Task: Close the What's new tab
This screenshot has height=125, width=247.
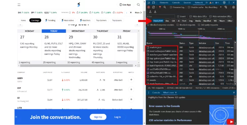Action: pos(176,93)
